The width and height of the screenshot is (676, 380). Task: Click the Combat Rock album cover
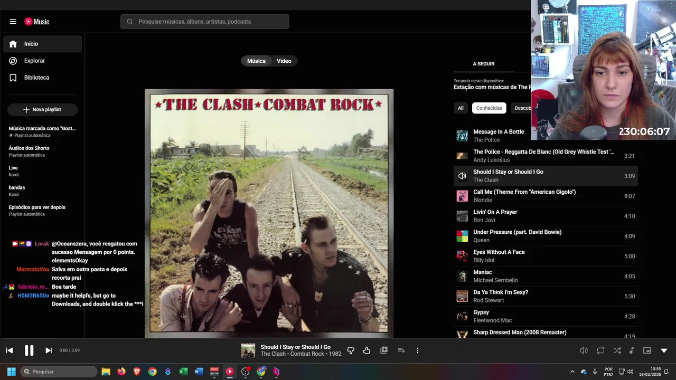pyautogui.click(x=269, y=213)
